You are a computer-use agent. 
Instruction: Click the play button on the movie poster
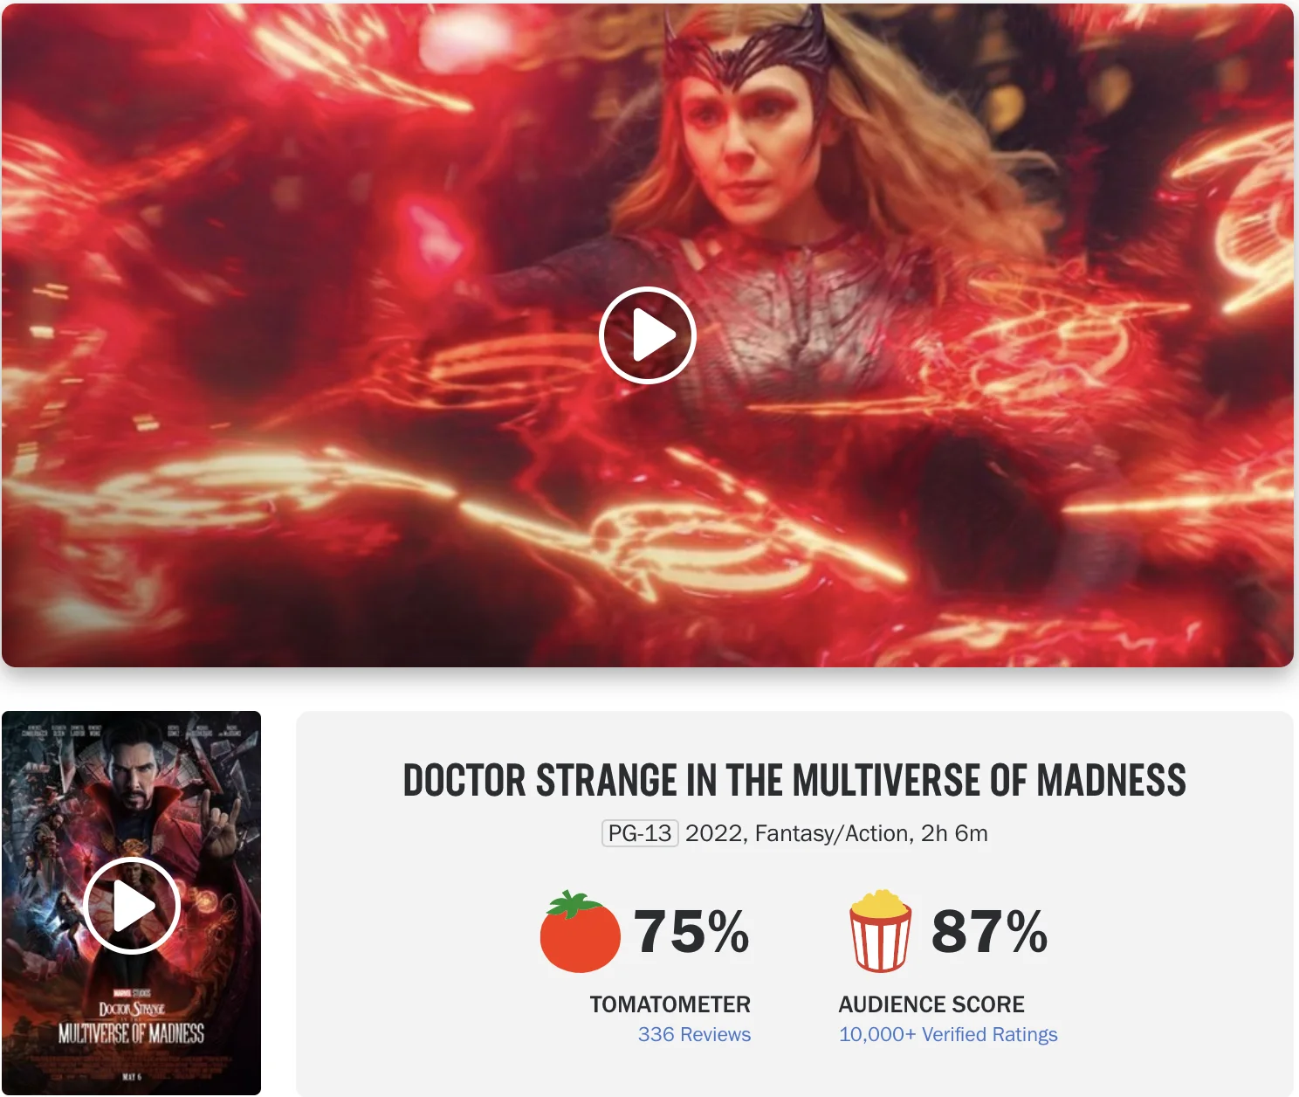[x=132, y=906]
